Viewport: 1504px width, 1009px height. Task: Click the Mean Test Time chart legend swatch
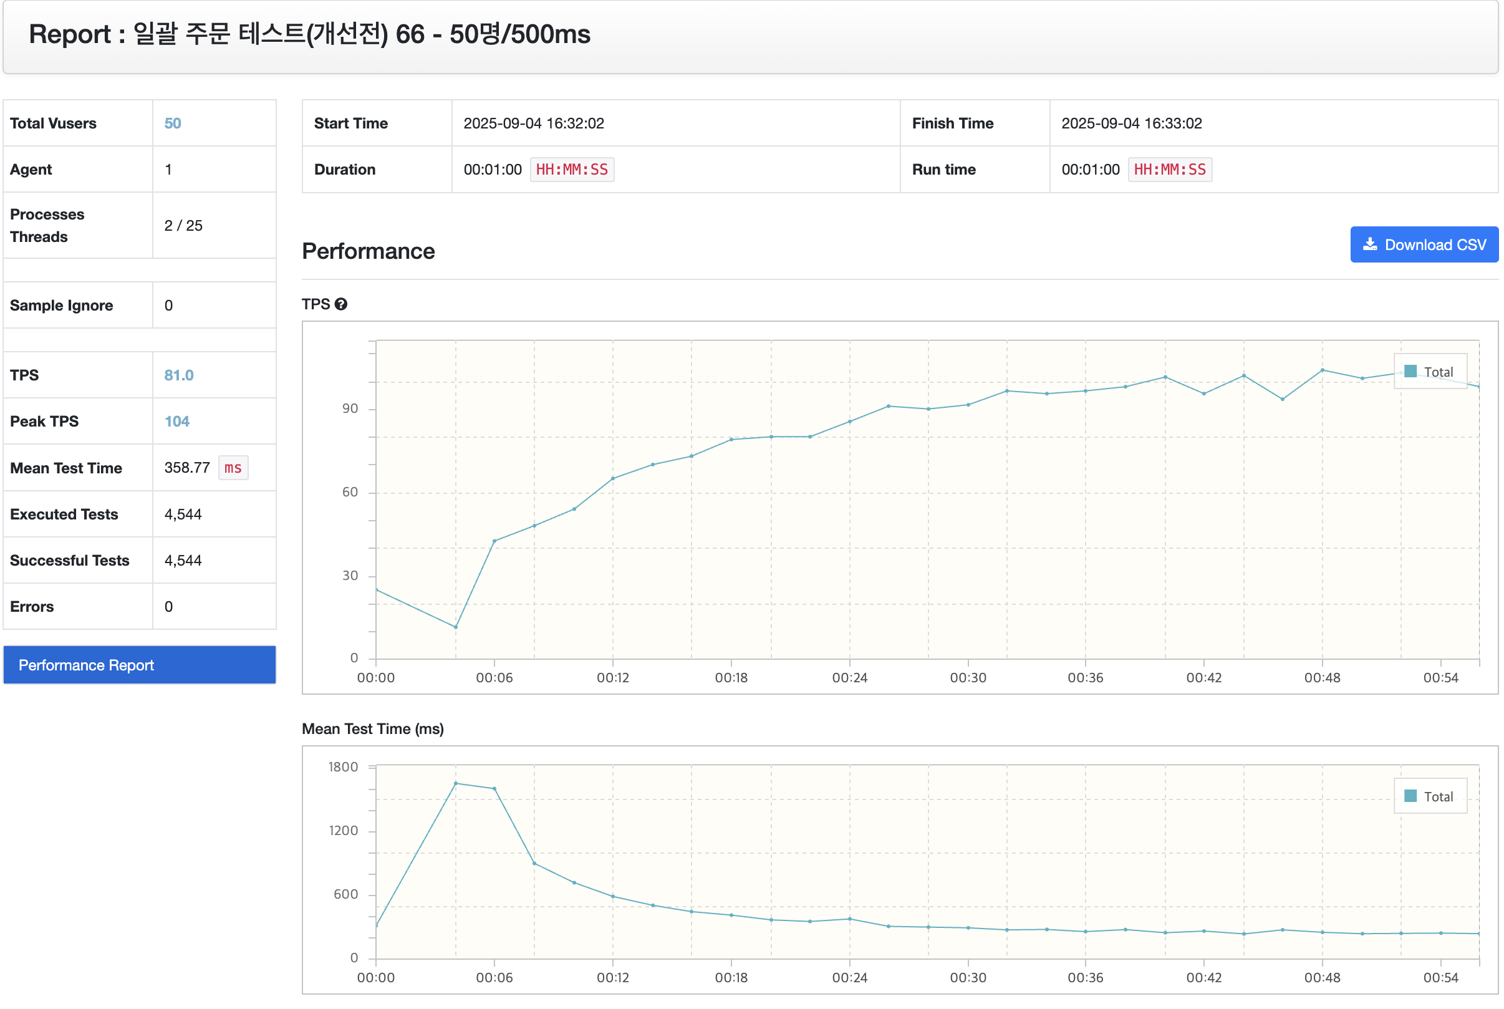pyautogui.click(x=1410, y=796)
